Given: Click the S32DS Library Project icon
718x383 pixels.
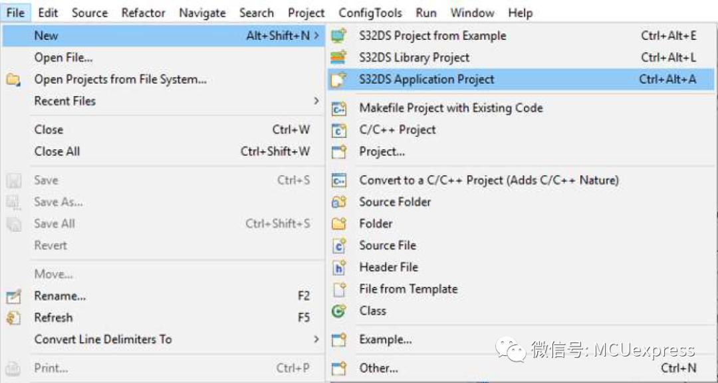Looking at the screenshot, I should 339,58.
